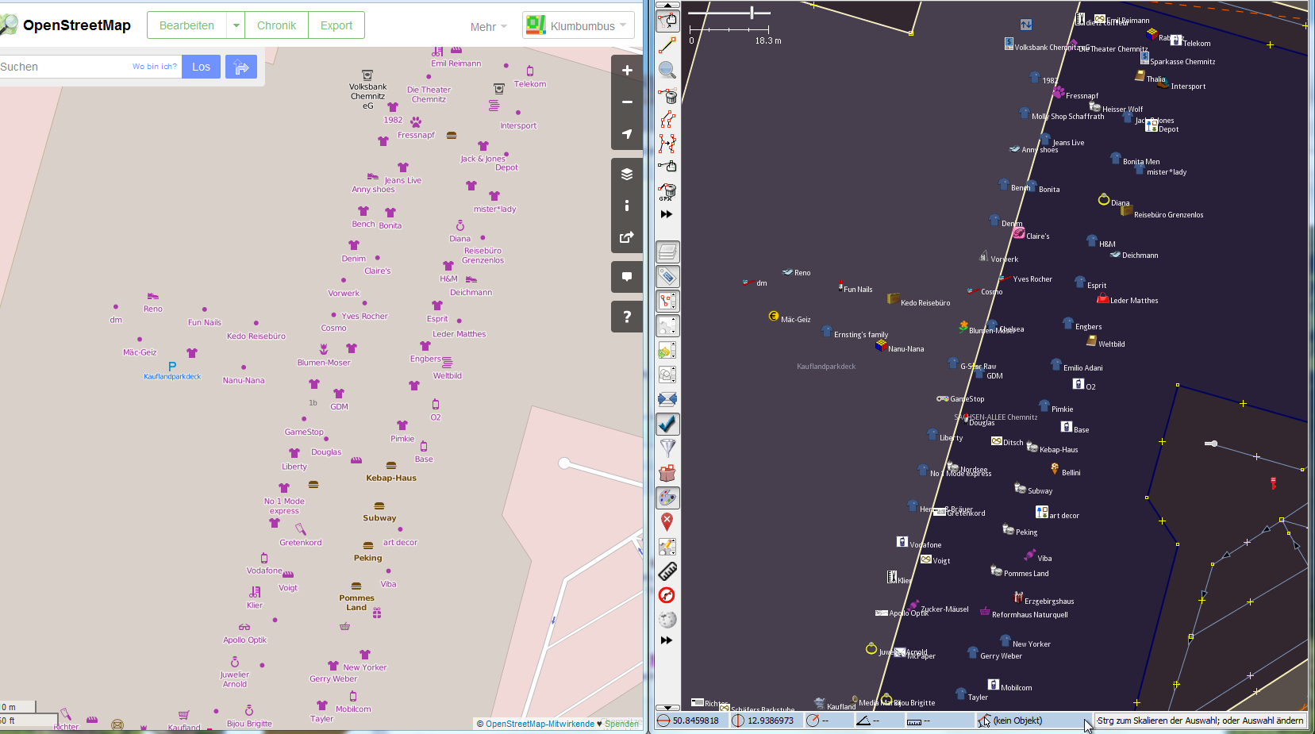Open the Klumbumbus user menu
The height and width of the screenshot is (734, 1315).
point(577,25)
